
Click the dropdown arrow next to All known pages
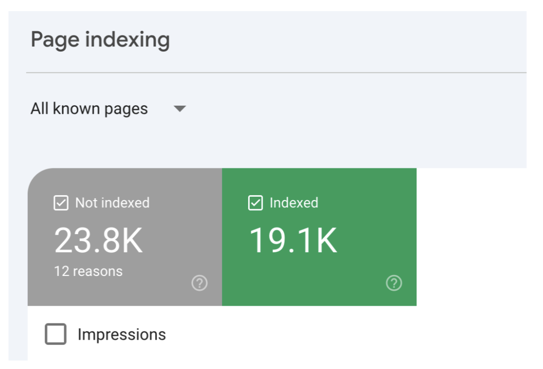(x=180, y=109)
